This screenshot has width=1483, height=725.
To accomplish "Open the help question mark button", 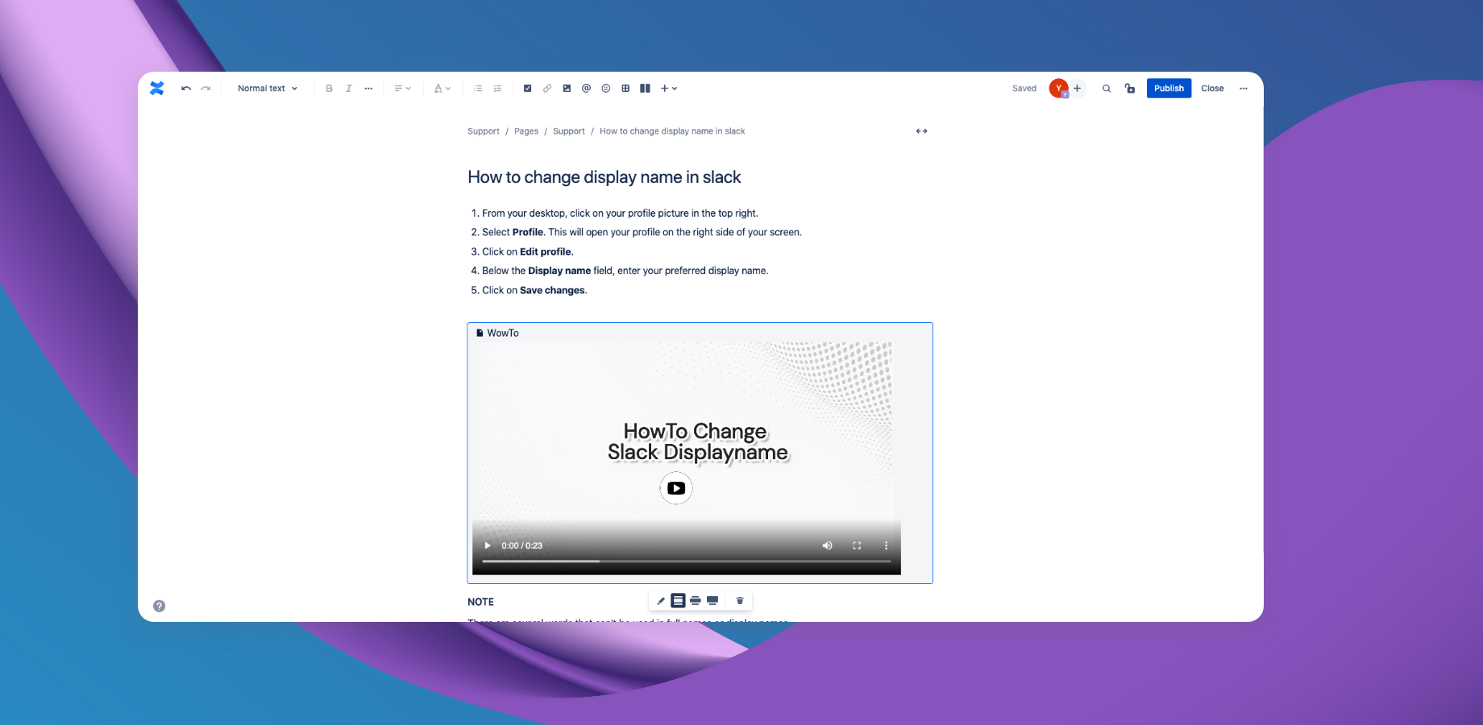I will tap(160, 606).
